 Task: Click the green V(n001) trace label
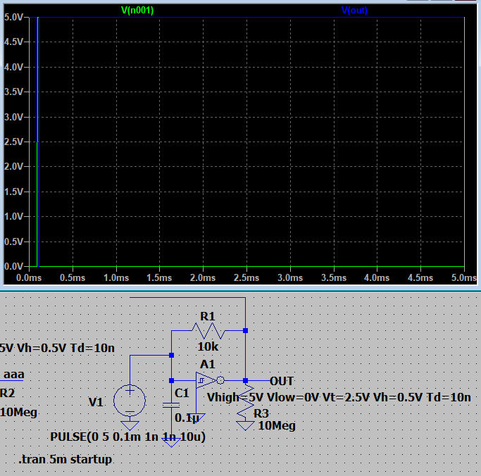point(137,11)
